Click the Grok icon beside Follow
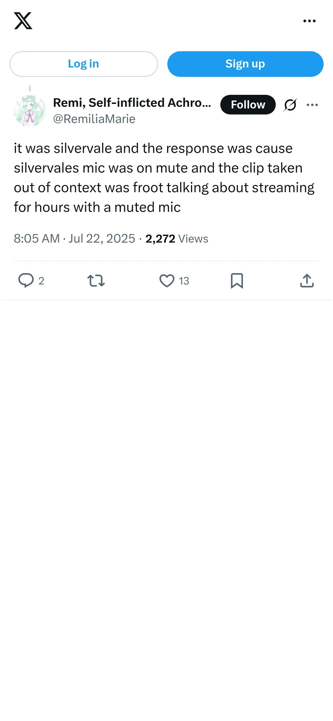 click(290, 105)
